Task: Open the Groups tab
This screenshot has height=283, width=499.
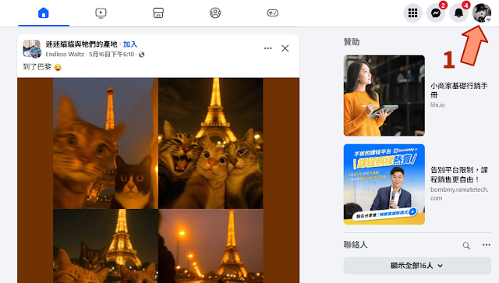Action: click(x=215, y=13)
